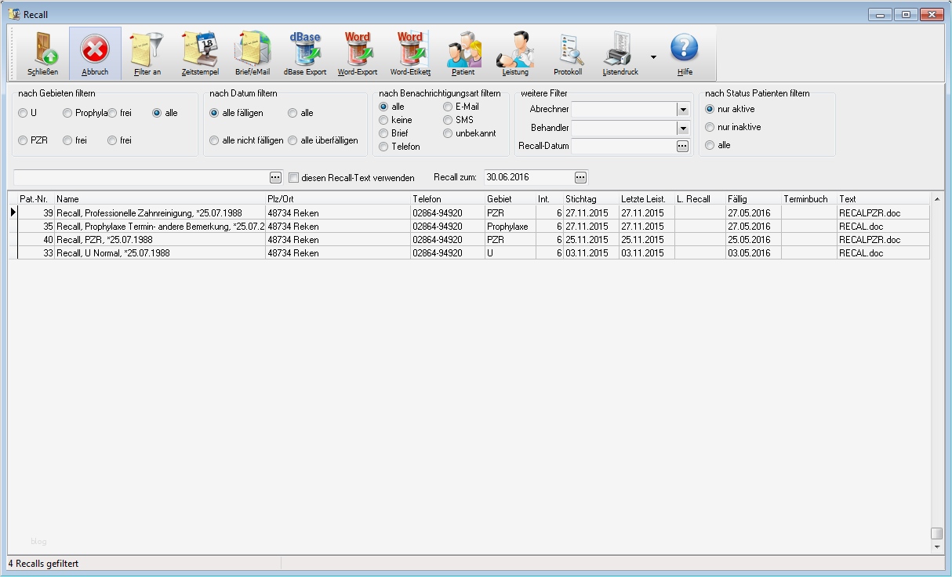This screenshot has width=952, height=577.
Task: Select the row 'Recall, Prophylaxe Termin- andere Bemerkung'
Action: click(473, 226)
